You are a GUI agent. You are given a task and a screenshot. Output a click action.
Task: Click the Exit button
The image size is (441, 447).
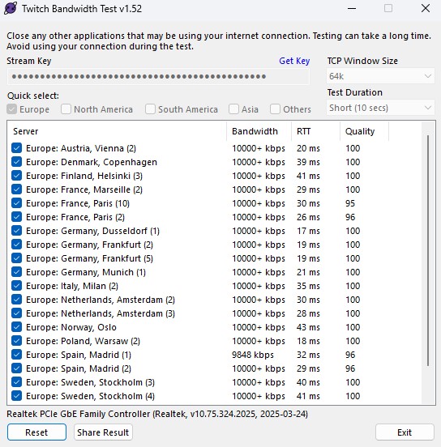[405, 432]
